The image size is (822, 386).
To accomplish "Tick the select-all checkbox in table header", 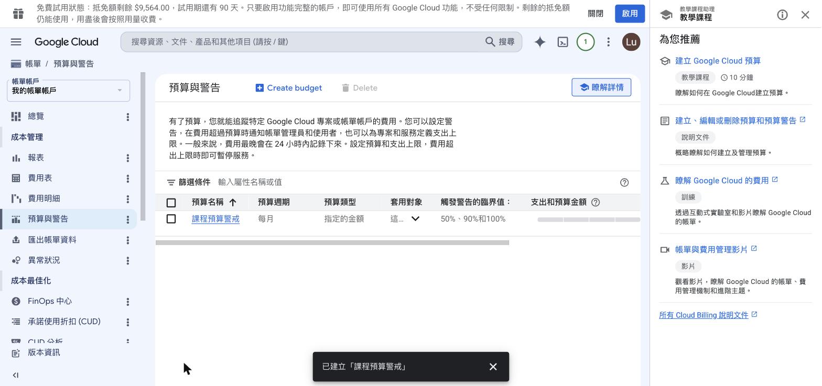I will tap(171, 203).
